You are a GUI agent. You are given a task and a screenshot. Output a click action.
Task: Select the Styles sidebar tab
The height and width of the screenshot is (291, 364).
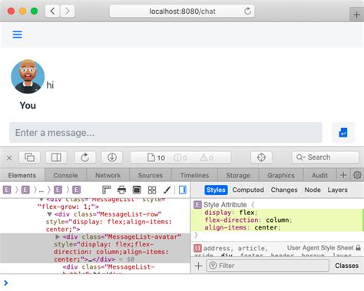click(216, 190)
